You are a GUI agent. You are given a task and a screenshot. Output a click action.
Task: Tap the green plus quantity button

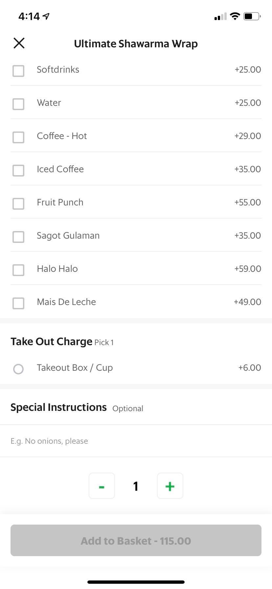coord(170,486)
